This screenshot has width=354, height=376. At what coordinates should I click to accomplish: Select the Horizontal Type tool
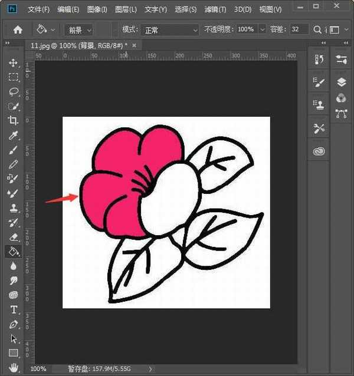coord(13,310)
